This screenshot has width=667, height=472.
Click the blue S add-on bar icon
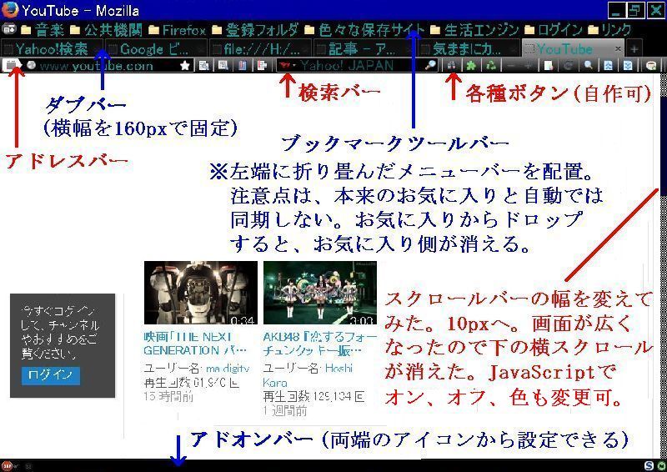[x=649, y=466]
